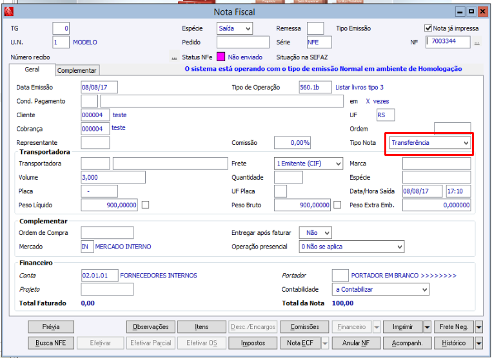The height and width of the screenshot is (358, 492).
Task: Click the Conta field '02.01.01'
Action: coord(100,276)
